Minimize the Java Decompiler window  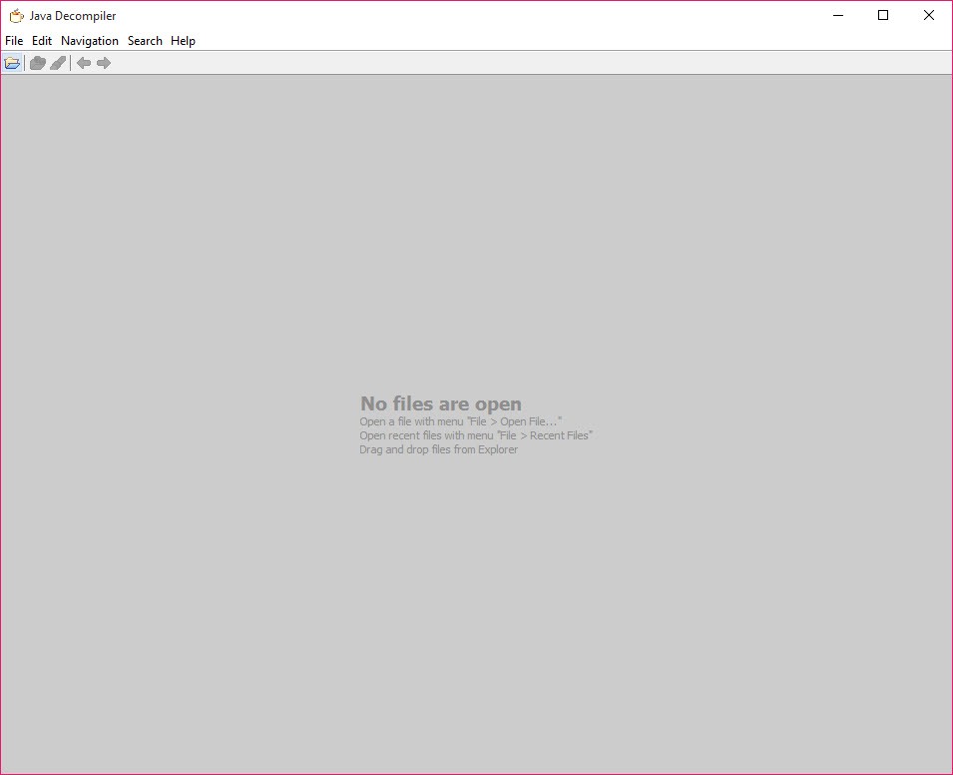[838, 15]
